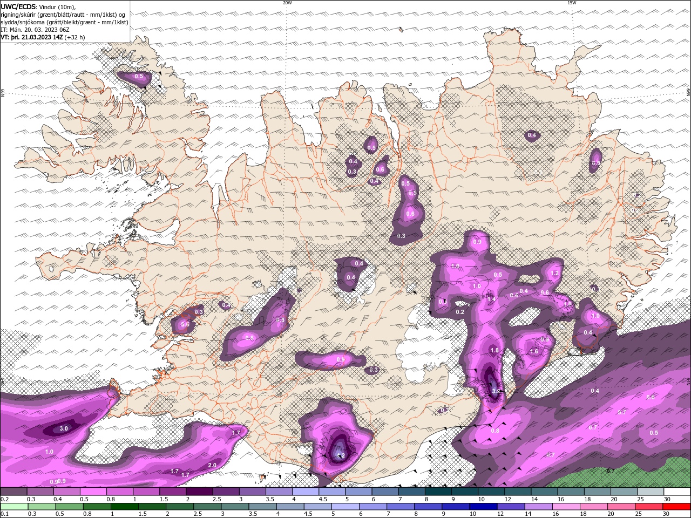Pick the violet 3–3.5 upper legend swatch
The height and width of the screenshot is (518, 691).
(252, 492)
